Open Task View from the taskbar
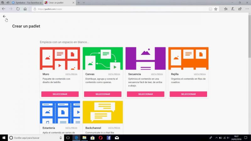 pos(68,138)
